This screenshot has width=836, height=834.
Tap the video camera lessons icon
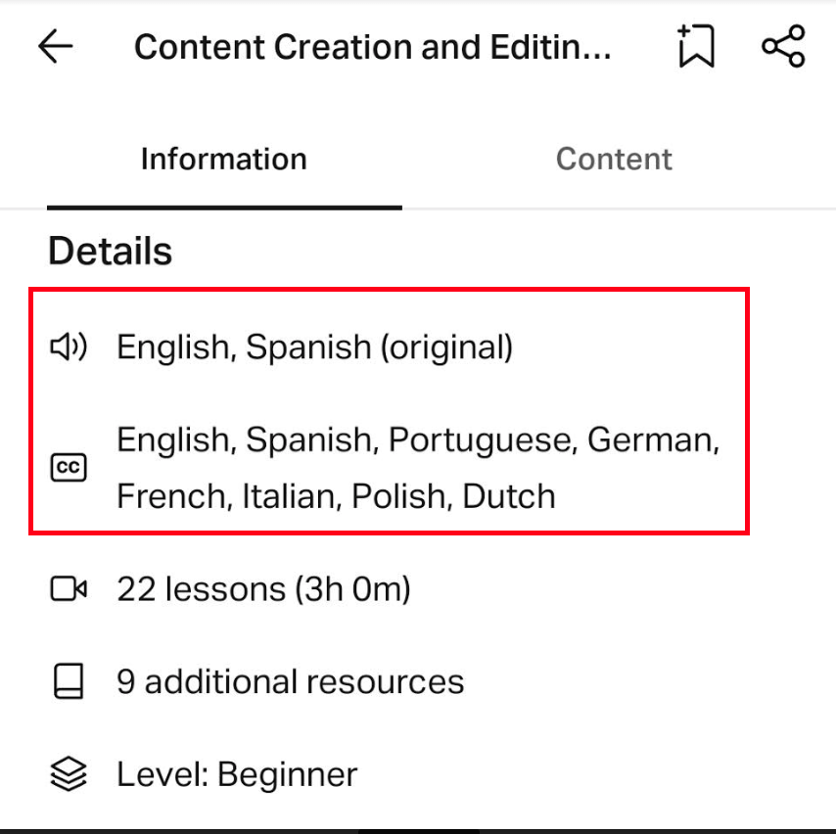click(x=69, y=589)
